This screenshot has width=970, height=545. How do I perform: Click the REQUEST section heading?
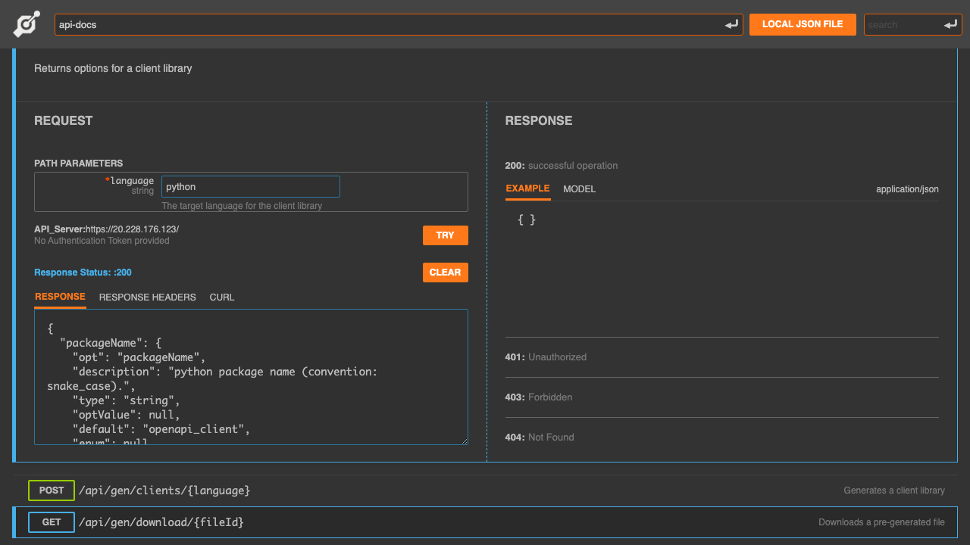tap(64, 120)
